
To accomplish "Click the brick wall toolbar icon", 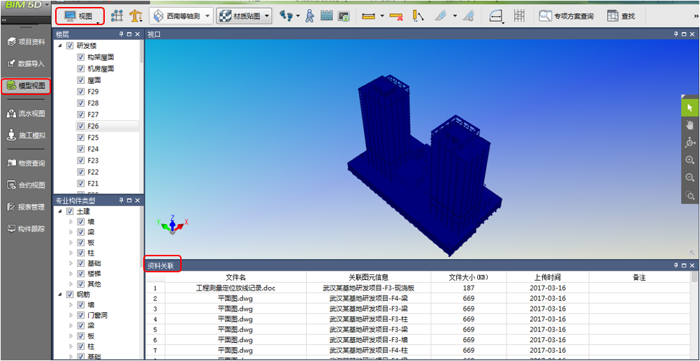I will [x=327, y=16].
